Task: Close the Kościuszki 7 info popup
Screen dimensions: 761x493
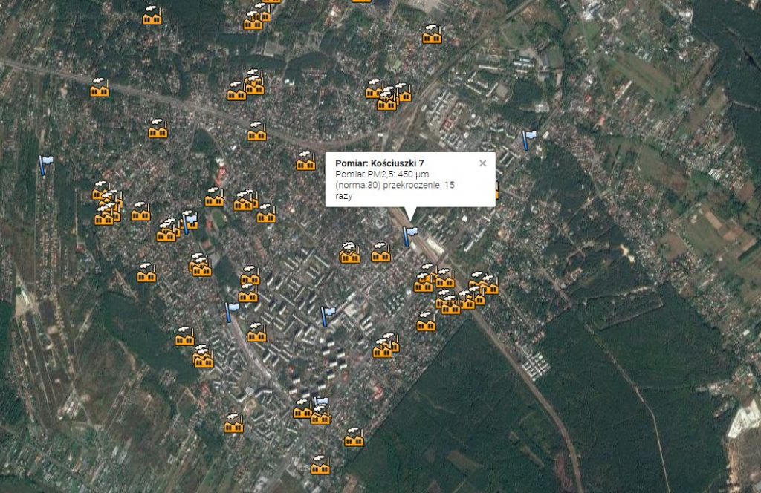Action: (482, 163)
